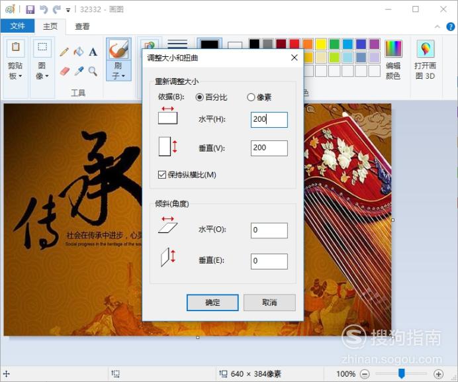The width and height of the screenshot is (458, 382).
Task: Pick the yellow palette color
Action: pos(321,44)
